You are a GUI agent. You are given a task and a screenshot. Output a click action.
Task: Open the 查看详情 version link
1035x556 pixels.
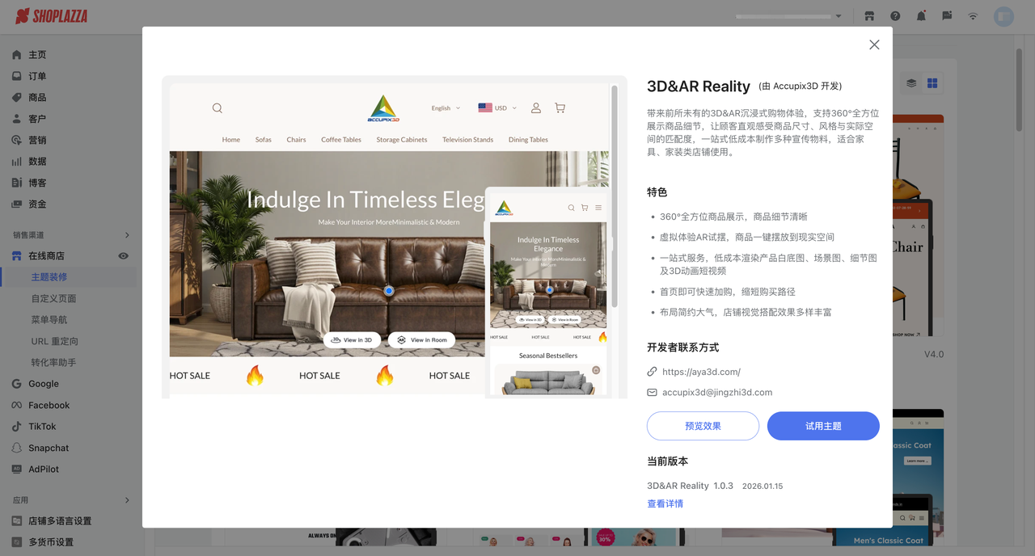(665, 503)
